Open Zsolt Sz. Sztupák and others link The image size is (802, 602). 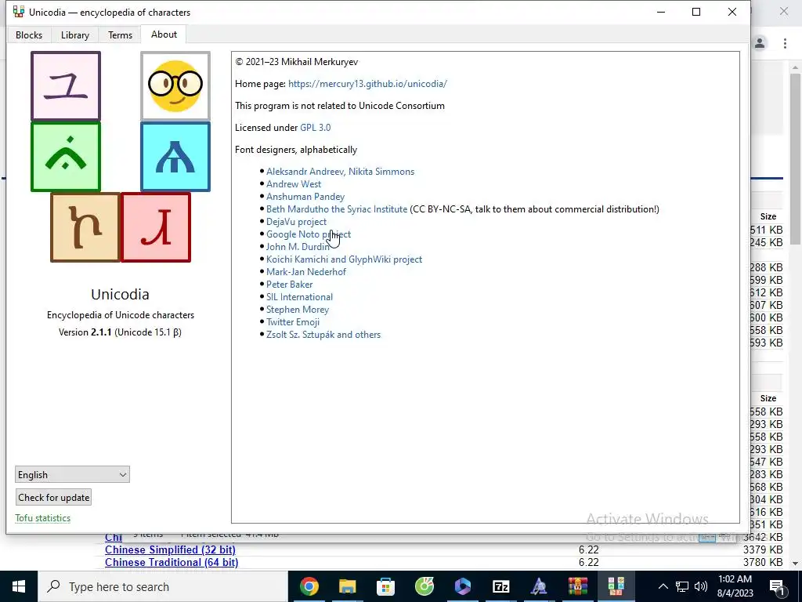(323, 334)
